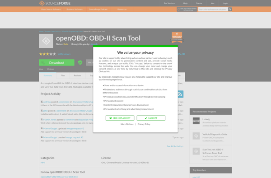Open the Ludwig recommended project link

click(x=206, y=119)
